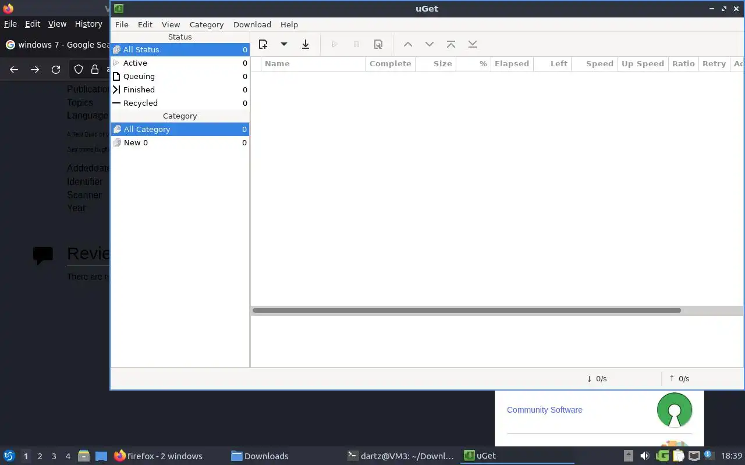Click the horizontal scrollbar of download list
The height and width of the screenshot is (465, 745).
tap(466, 310)
